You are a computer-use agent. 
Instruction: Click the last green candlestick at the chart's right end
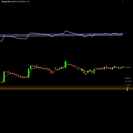tap(123, 67)
